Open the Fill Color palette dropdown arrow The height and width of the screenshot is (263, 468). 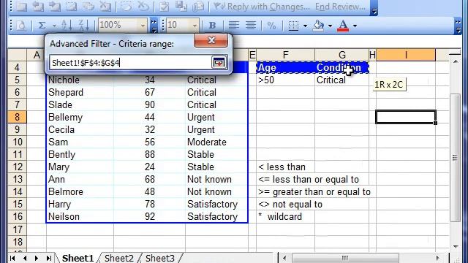(330, 26)
